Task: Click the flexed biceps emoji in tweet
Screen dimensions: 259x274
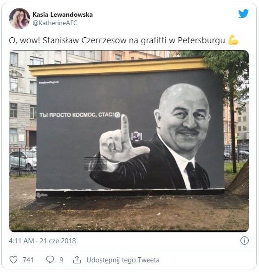Action: [233, 40]
